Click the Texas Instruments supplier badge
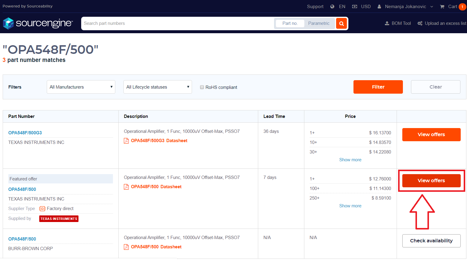Image resolution: width=467 pixels, height=260 pixels. click(x=59, y=219)
